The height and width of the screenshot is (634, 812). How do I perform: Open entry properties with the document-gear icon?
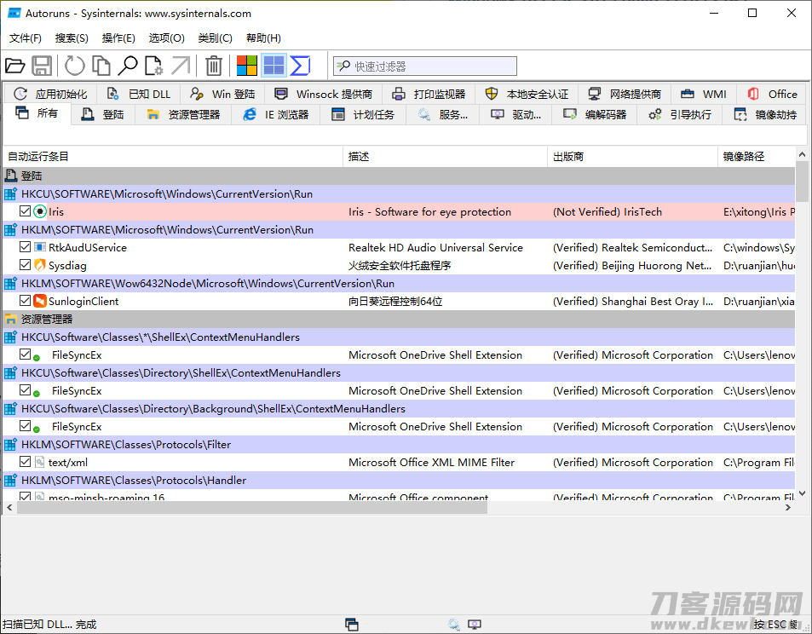[x=154, y=66]
